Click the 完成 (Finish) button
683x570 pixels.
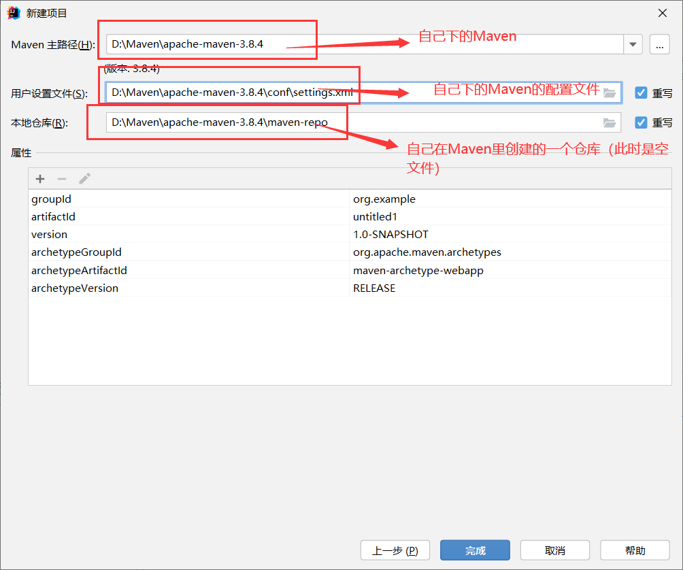tap(475, 550)
